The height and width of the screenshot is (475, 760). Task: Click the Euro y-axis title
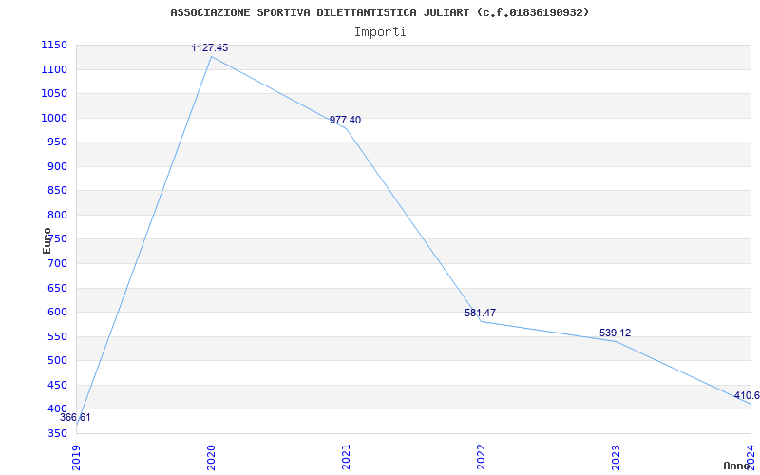pos(47,240)
